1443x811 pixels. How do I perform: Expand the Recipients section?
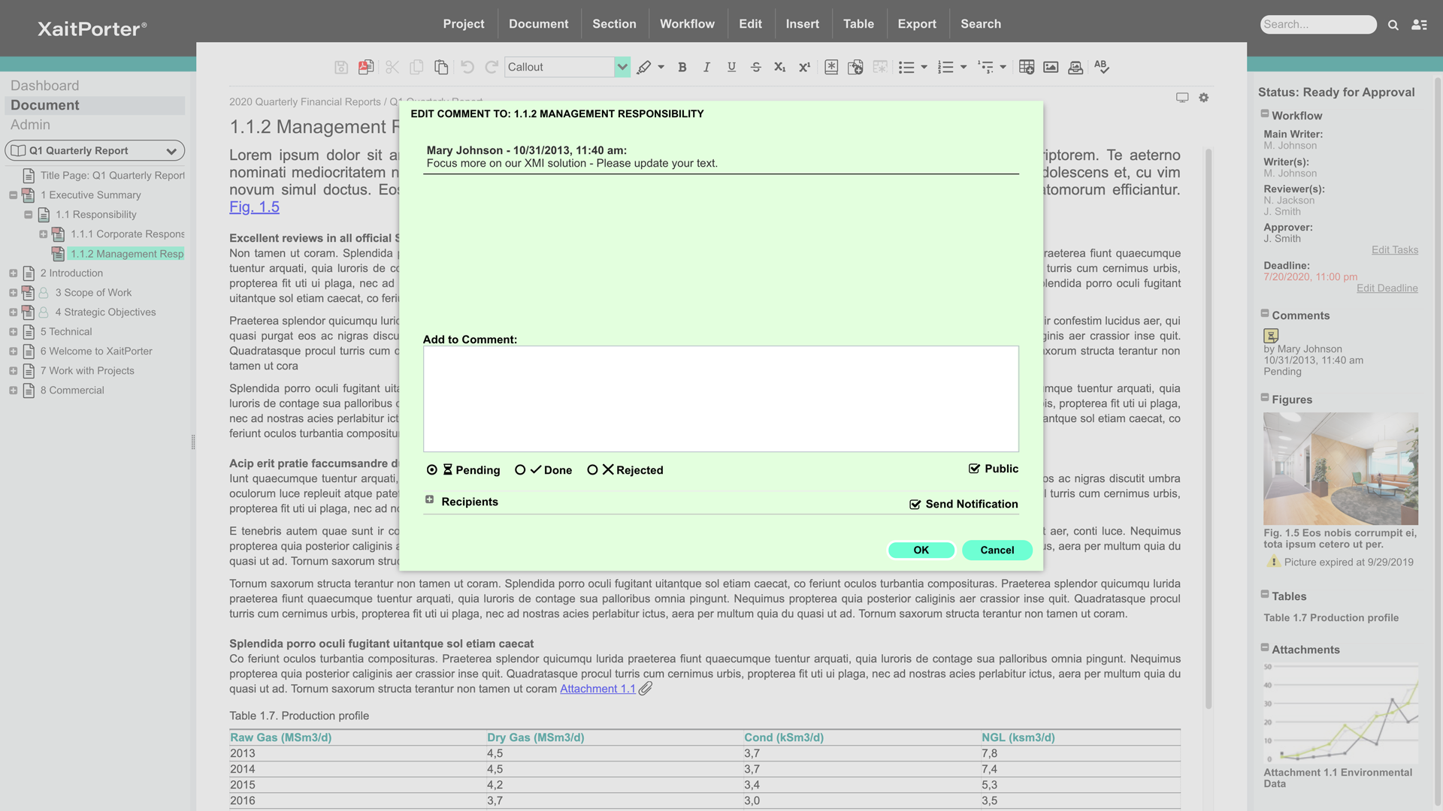click(x=429, y=500)
